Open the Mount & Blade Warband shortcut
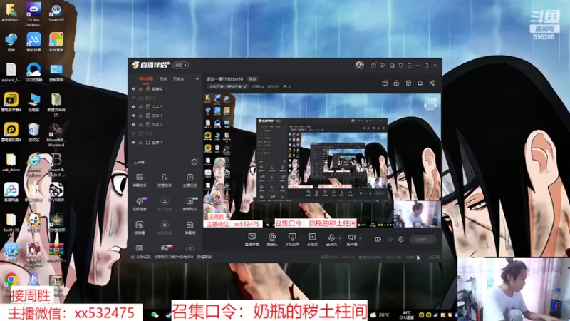Screen dimensions: 570x321 click(56, 135)
